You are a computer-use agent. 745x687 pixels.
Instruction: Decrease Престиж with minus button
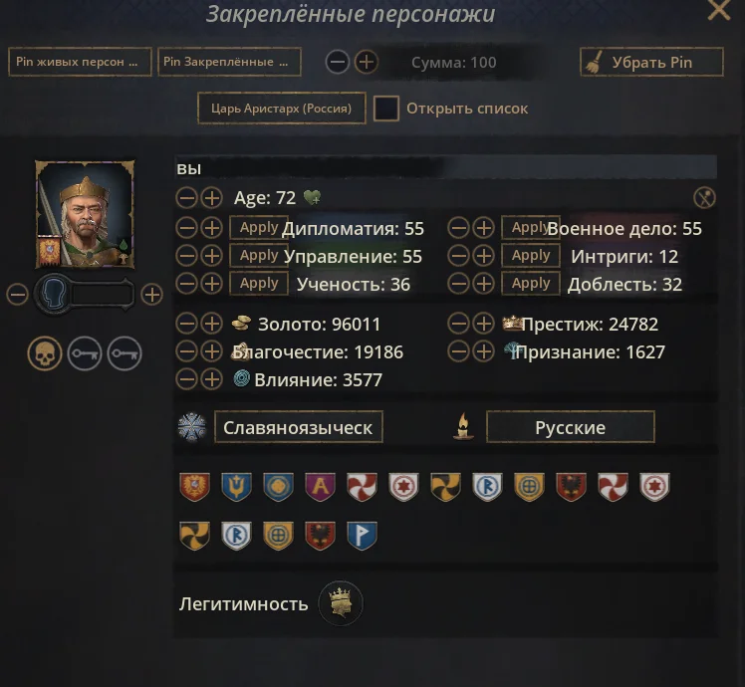click(458, 324)
